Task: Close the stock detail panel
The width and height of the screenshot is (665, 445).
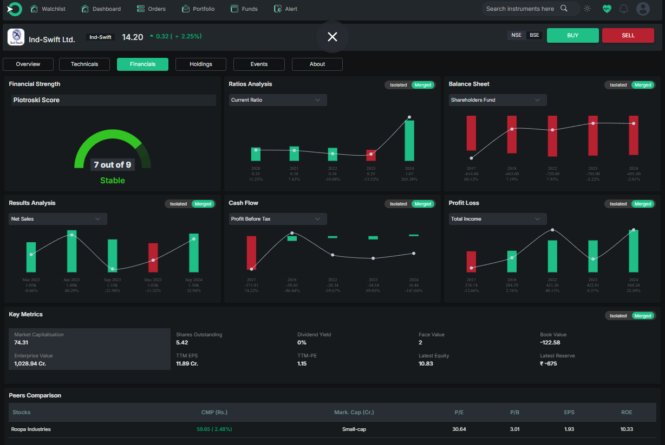Action: [x=332, y=36]
